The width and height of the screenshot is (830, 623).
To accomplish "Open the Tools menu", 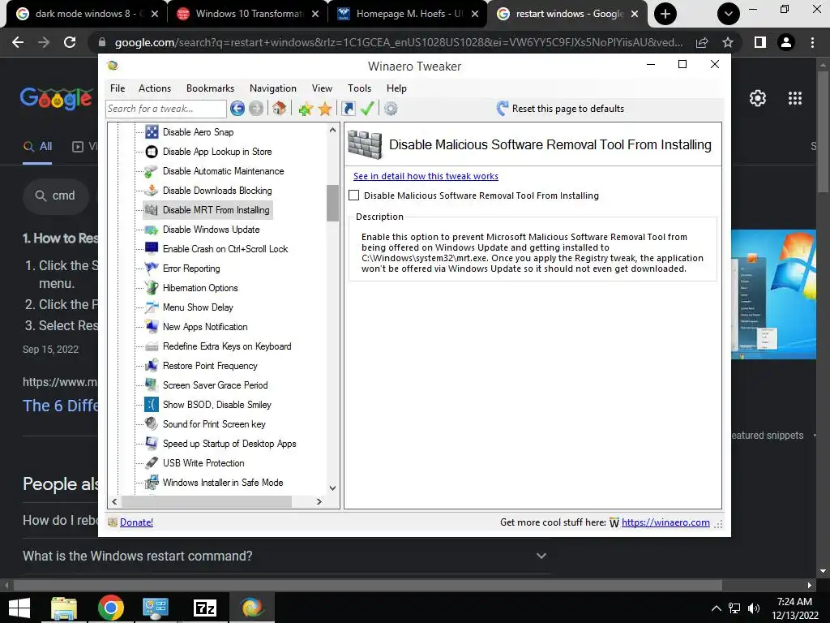I will tap(359, 88).
